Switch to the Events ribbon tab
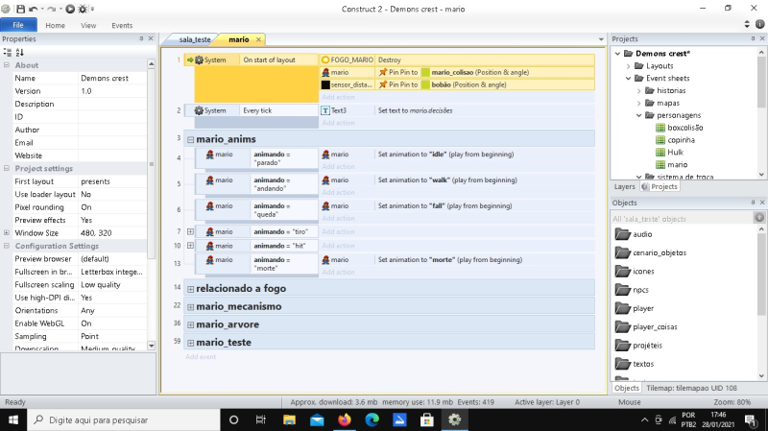Viewport: 768px width, 431px height. coord(122,26)
